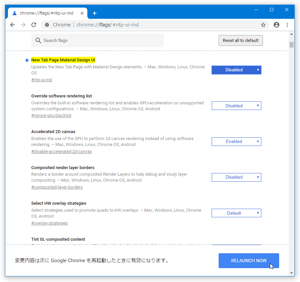Minimize the Chrome window
Viewport: 300px width, 282px height.
point(256,10)
